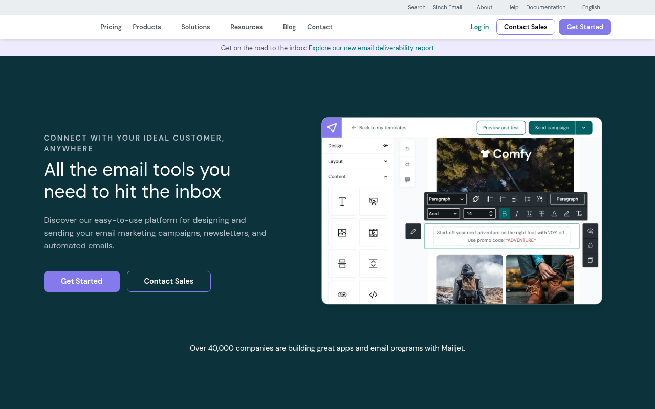Click the Get Started button below the headline
This screenshot has height=409, width=655.
82,281
